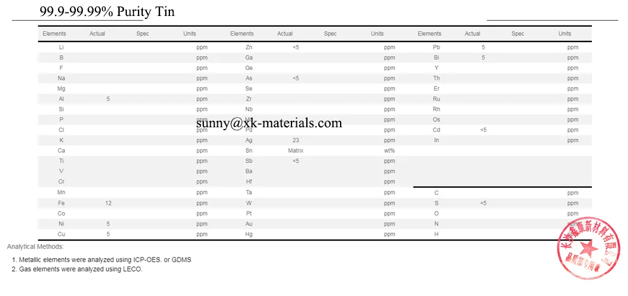Click the "wt%" unit cell
The width and height of the screenshot is (628, 296).
tap(389, 150)
